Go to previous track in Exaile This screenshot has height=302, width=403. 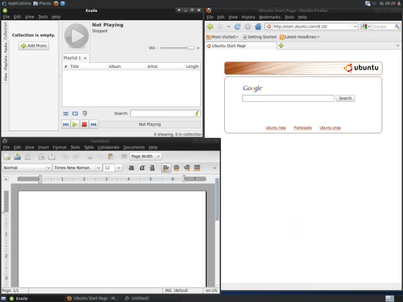66,125
